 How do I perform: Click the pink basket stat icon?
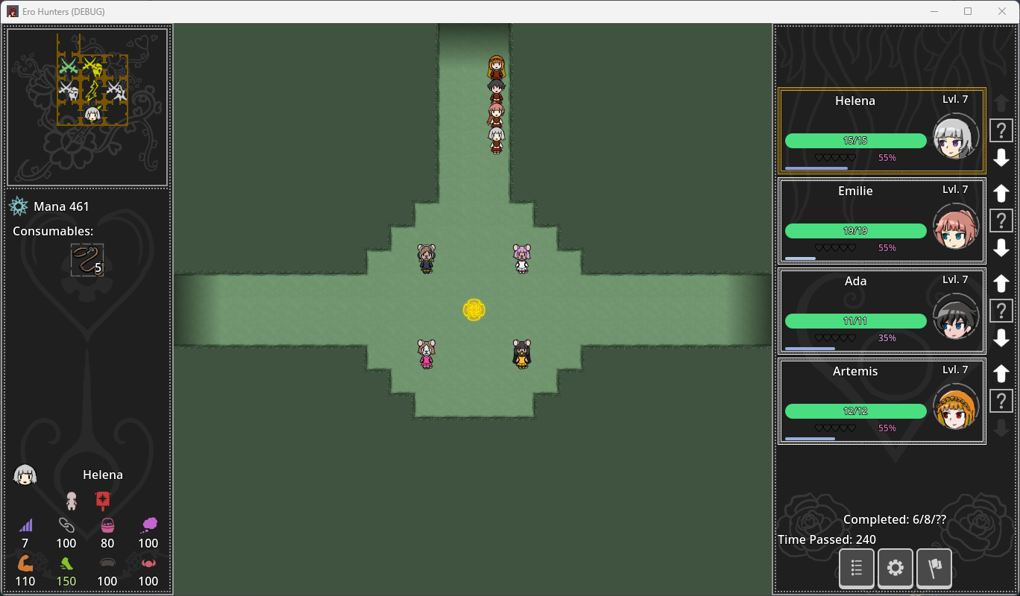pyautogui.click(x=107, y=524)
